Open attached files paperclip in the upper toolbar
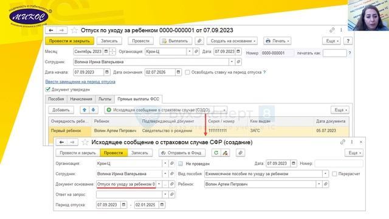Image resolution: width=389 pixels, height=219 pixels. (199, 41)
